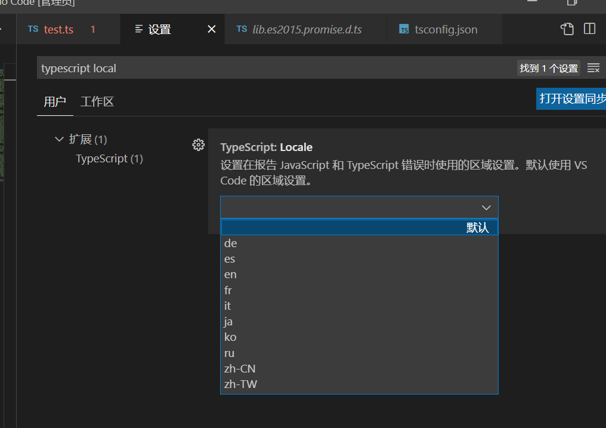Screen dimensions: 606x428
Task: Select the 工作区 settings scope tab
Action: (97, 101)
